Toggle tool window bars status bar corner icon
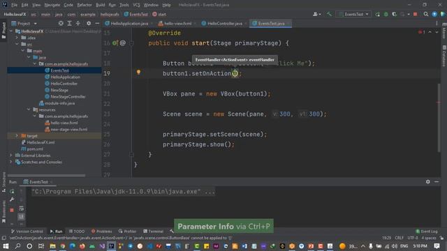447x251 pixels. coord(3,238)
